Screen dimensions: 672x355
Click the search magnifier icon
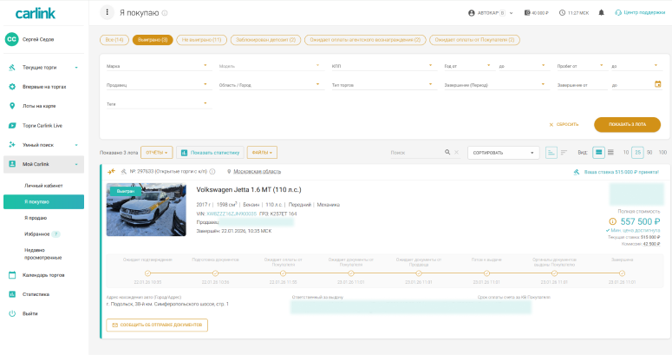[447, 152]
